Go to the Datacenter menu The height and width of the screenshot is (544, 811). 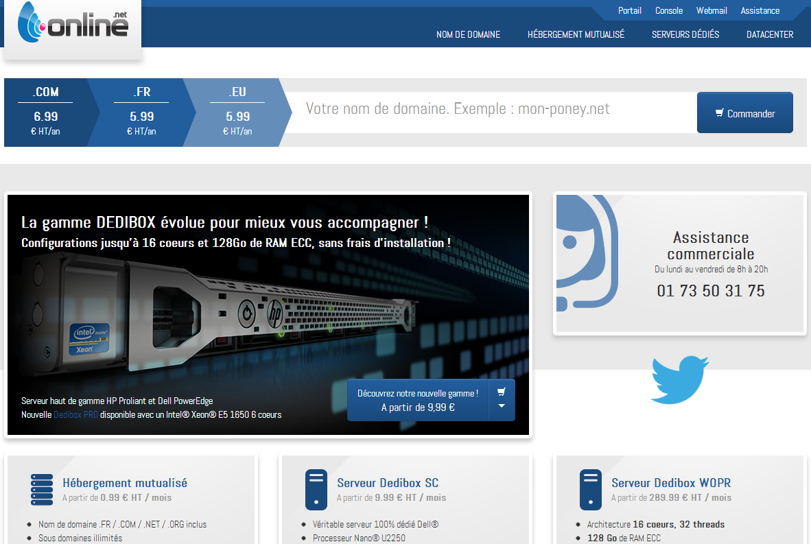[x=770, y=34]
